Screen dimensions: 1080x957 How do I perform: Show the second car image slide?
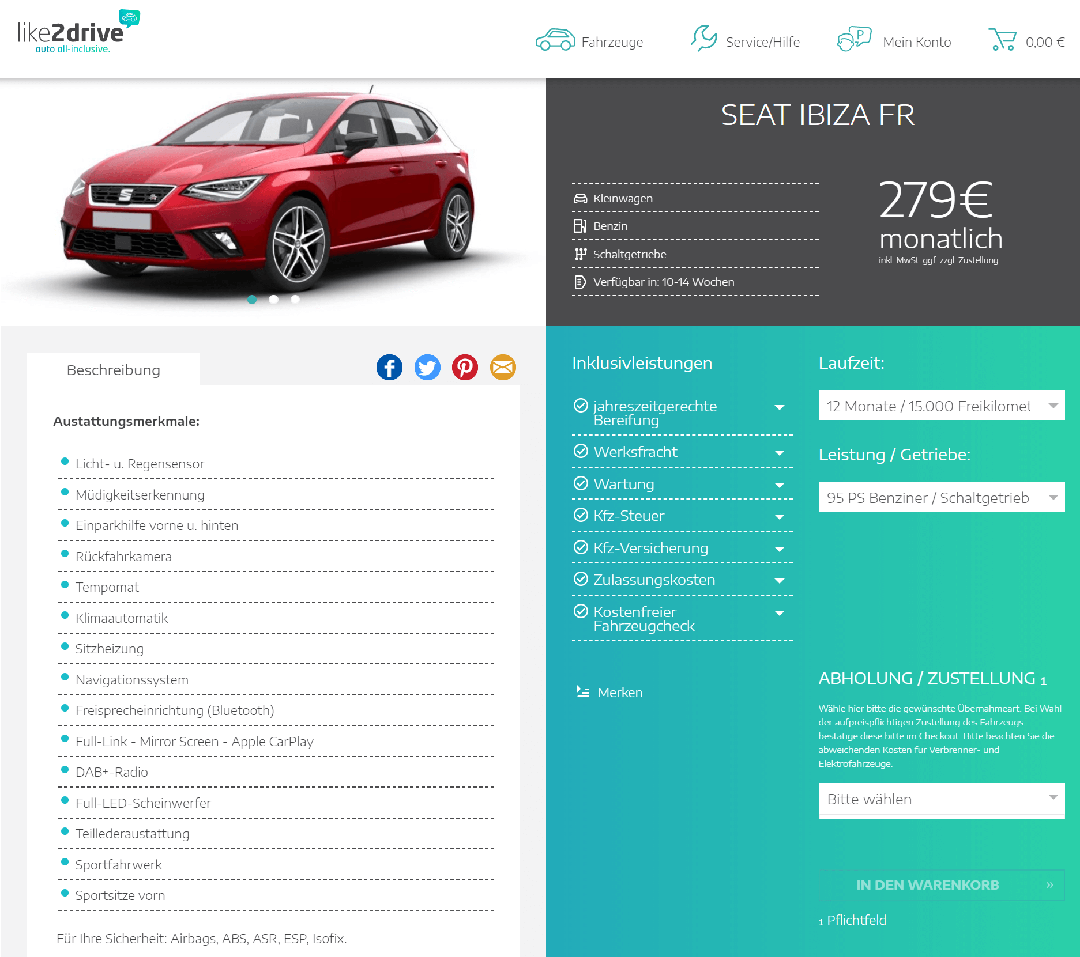[274, 299]
